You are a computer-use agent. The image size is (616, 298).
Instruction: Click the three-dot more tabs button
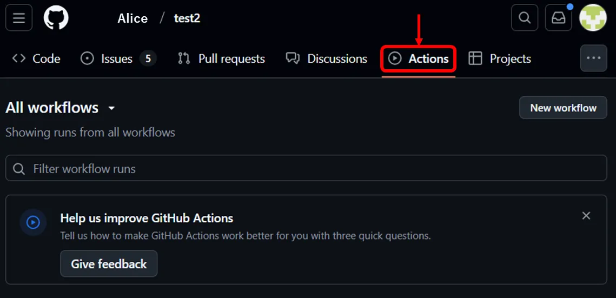(593, 58)
